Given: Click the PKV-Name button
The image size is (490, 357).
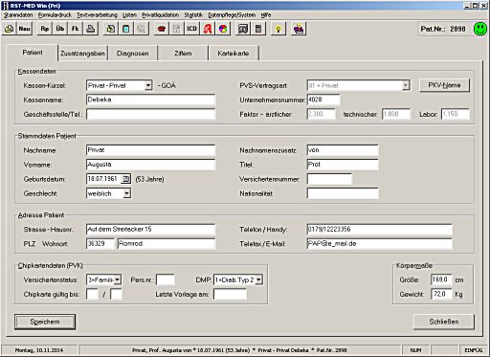Looking at the screenshot, I should coord(444,85).
